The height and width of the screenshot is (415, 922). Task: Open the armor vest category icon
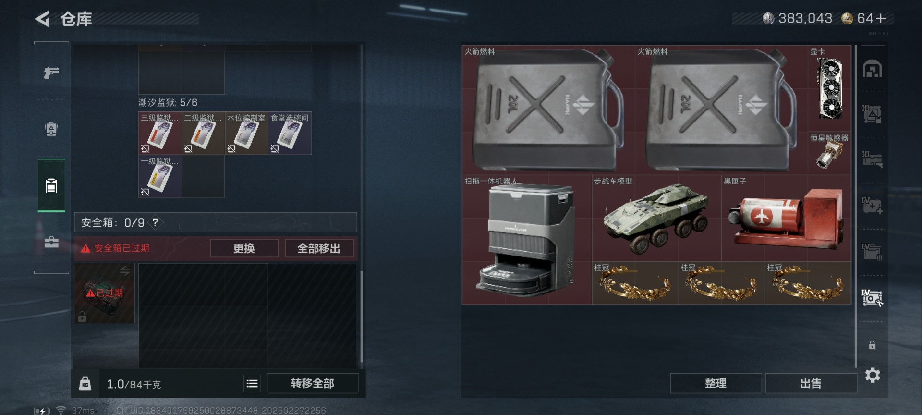coord(51,129)
